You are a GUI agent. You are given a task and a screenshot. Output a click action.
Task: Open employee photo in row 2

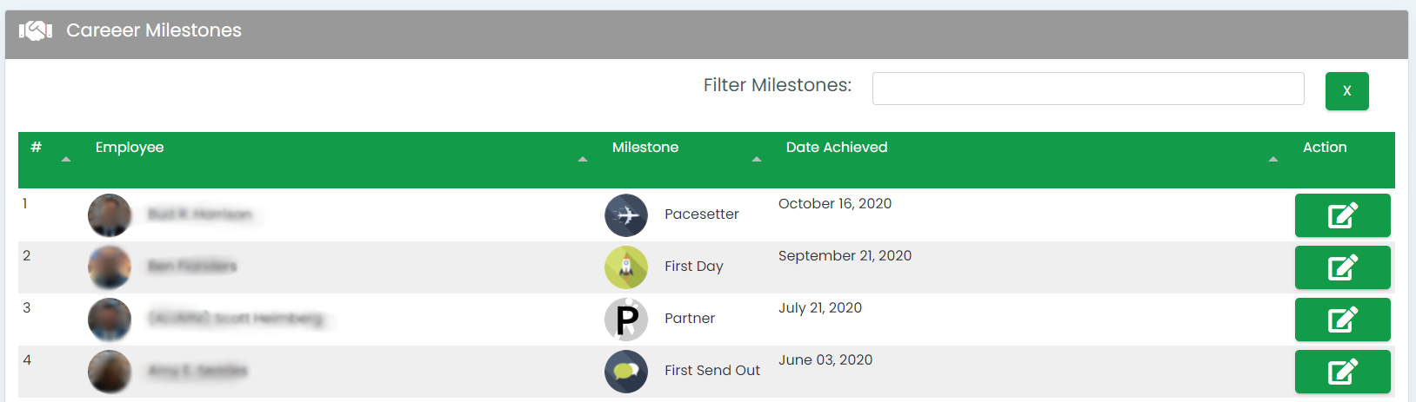pos(110,267)
